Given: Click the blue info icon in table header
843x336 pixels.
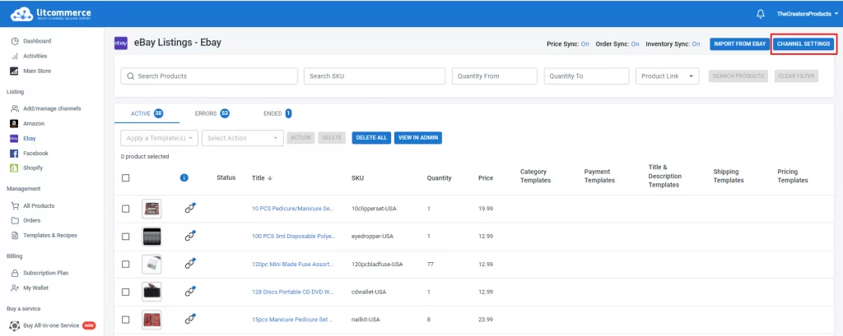Looking at the screenshot, I should tap(184, 177).
